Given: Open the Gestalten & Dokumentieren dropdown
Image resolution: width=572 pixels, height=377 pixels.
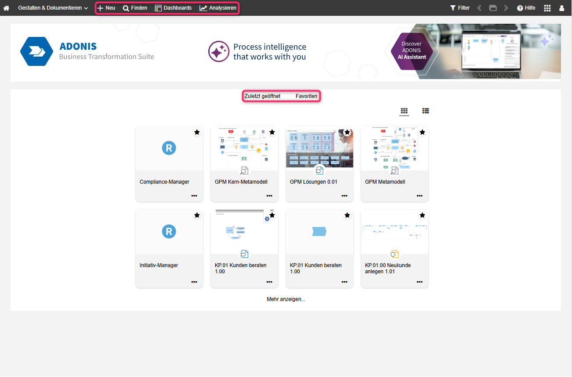Looking at the screenshot, I should 53,8.
